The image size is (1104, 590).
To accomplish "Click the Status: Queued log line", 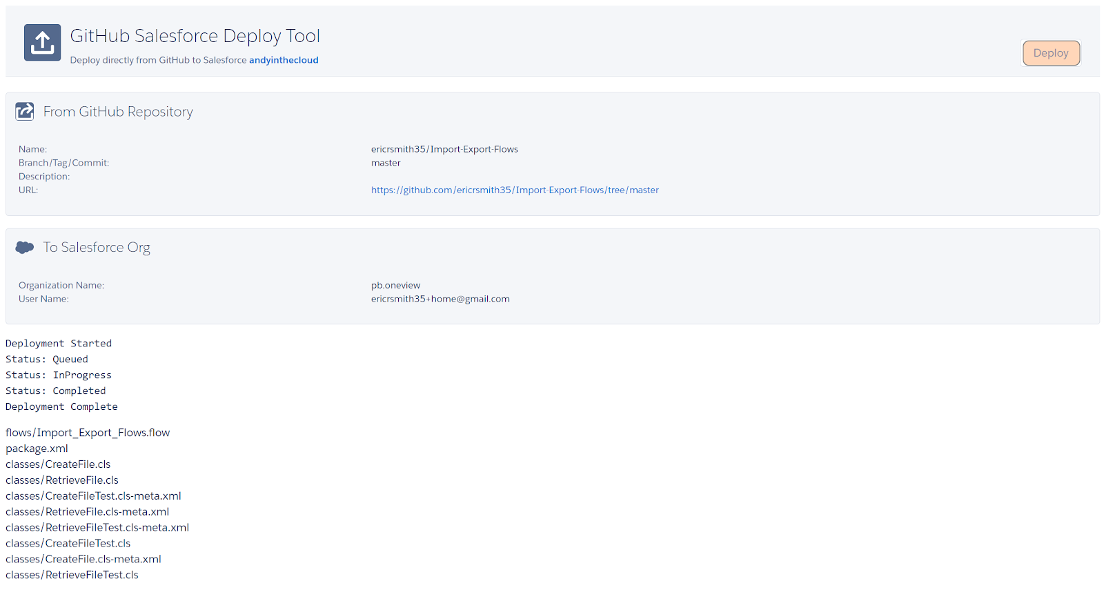I will tap(47, 360).
